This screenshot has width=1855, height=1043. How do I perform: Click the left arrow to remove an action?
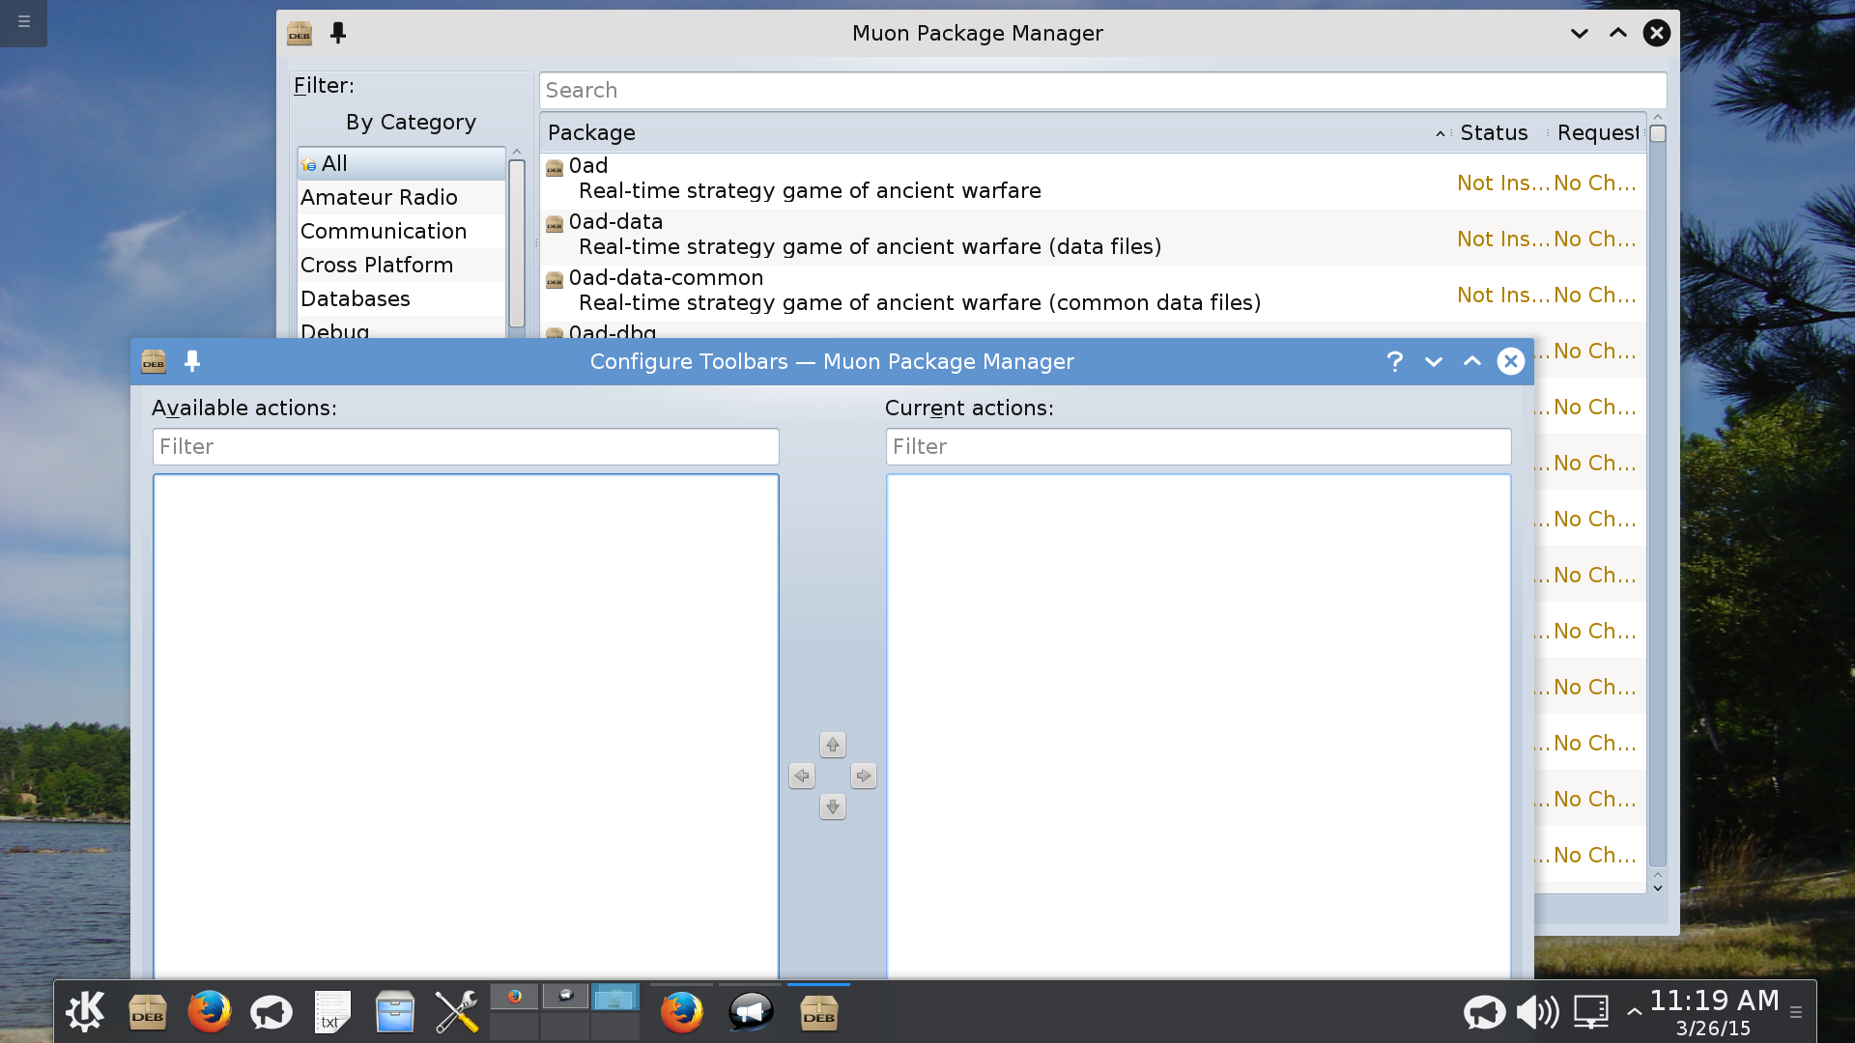[x=802, y=775]
